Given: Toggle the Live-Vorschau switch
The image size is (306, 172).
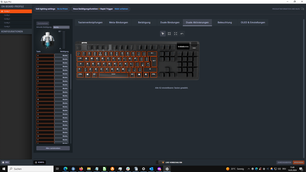Looking at the screenshot, I should coord(160,162).
